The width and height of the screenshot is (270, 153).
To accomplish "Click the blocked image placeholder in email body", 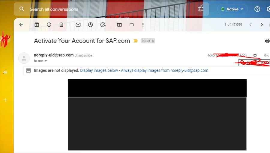I will tap(157, 115).
